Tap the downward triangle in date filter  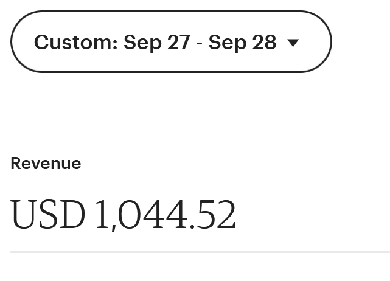(x=293, y=43)
